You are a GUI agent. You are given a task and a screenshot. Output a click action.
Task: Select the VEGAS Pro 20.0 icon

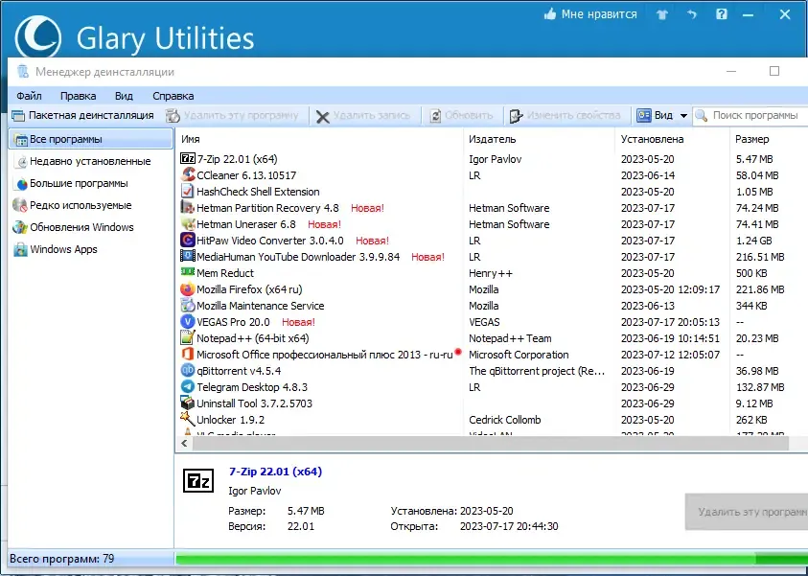188,321
